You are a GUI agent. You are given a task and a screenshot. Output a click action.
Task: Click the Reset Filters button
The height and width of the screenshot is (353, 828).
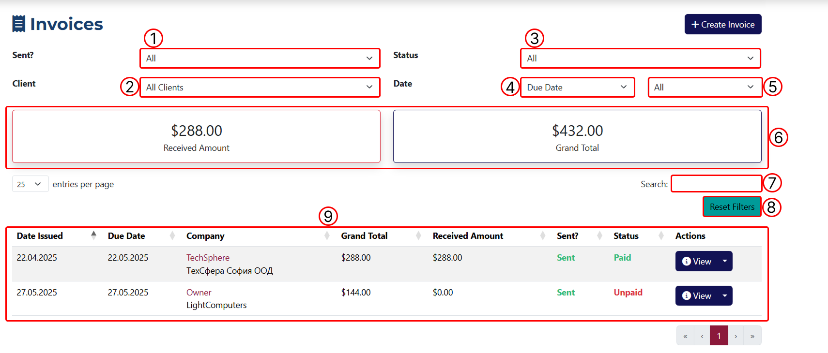(x=732, y=207)
